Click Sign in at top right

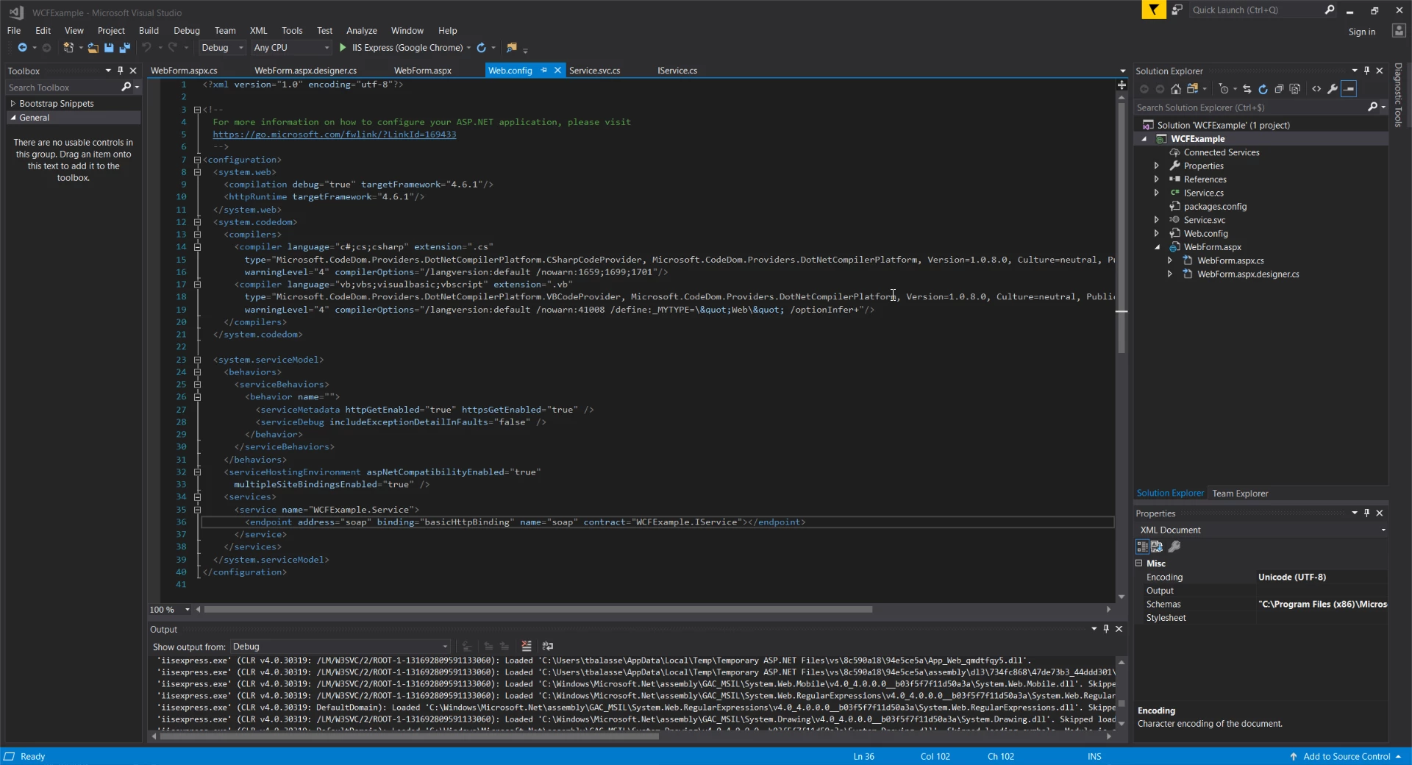pos(1362,32)
